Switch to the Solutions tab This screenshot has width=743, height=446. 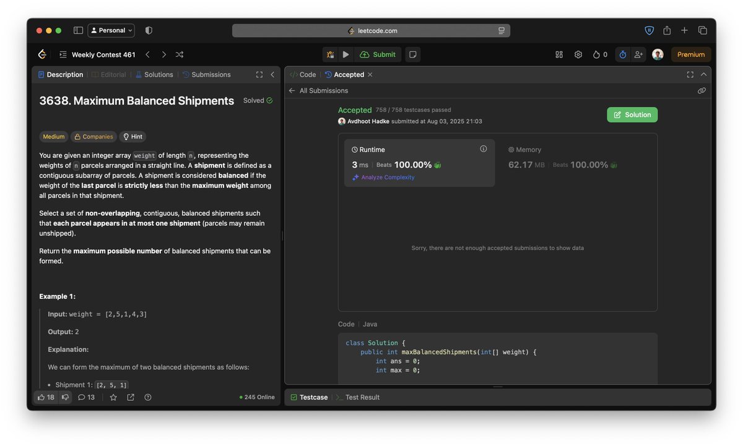coord(154,74)
